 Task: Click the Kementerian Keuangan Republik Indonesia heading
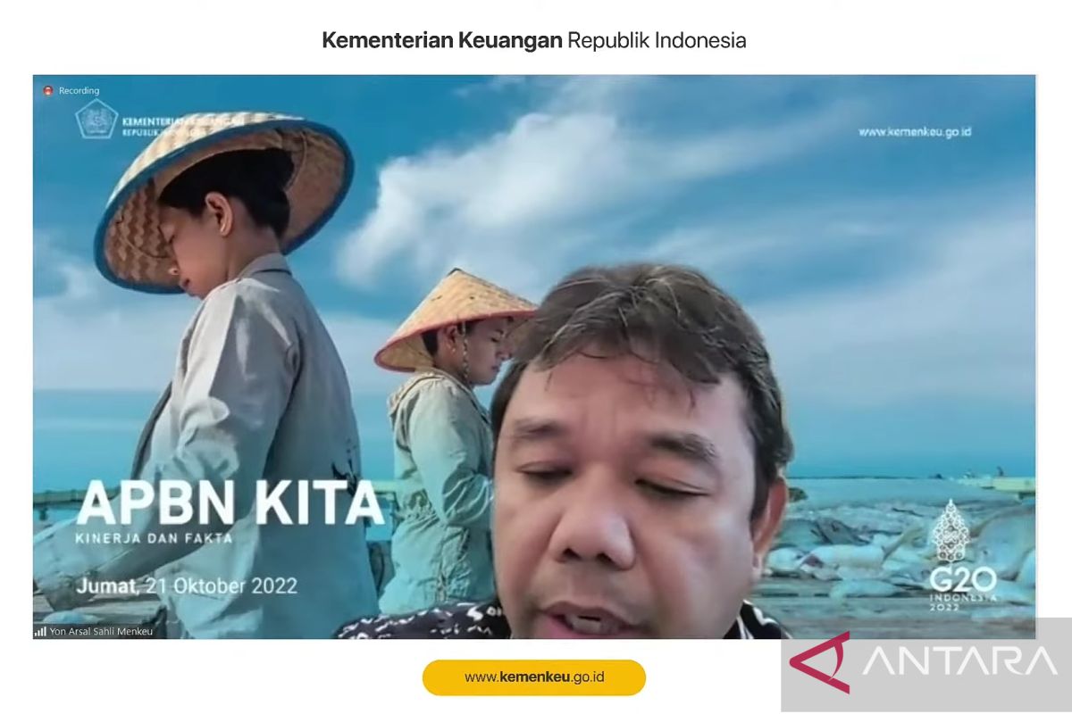point(534,40)
